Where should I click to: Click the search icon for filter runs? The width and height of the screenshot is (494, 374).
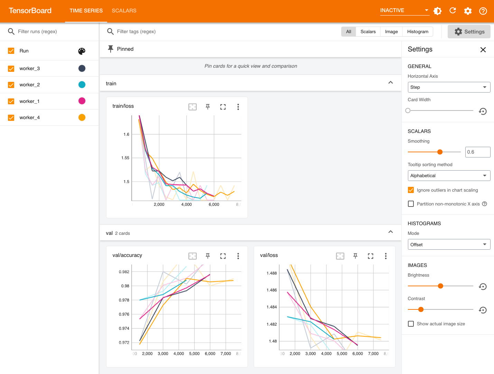coord(11,31)
